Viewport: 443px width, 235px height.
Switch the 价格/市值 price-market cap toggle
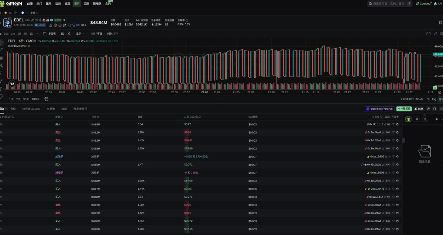click(x=96, y=34)
